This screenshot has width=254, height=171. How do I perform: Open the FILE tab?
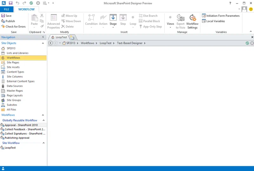(6, 9)
